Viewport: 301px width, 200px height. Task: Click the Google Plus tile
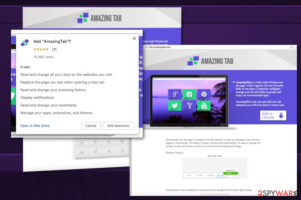pos(175,94)
